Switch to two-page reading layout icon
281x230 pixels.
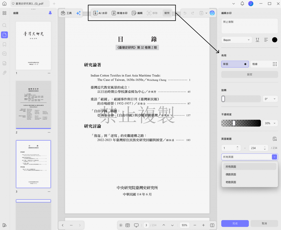[128, 225]
